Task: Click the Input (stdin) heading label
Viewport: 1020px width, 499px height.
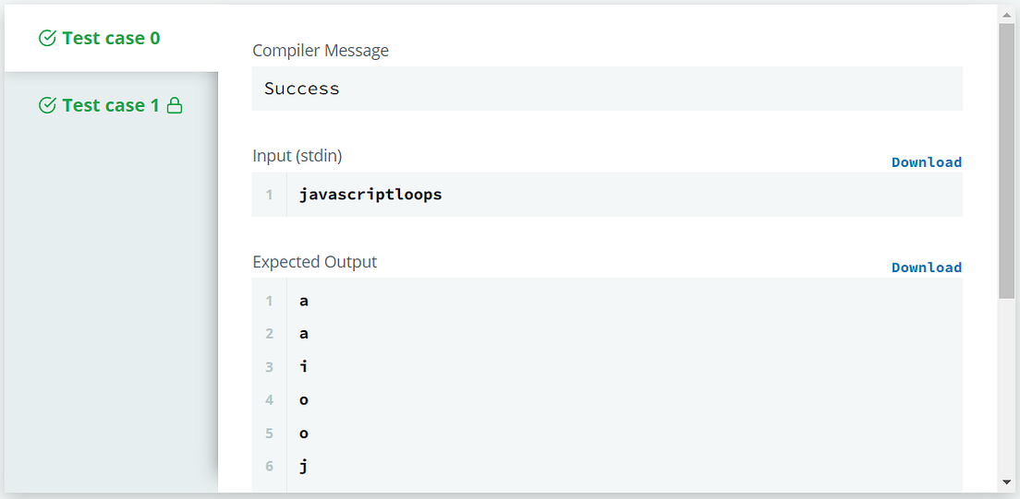Action: 297,156
